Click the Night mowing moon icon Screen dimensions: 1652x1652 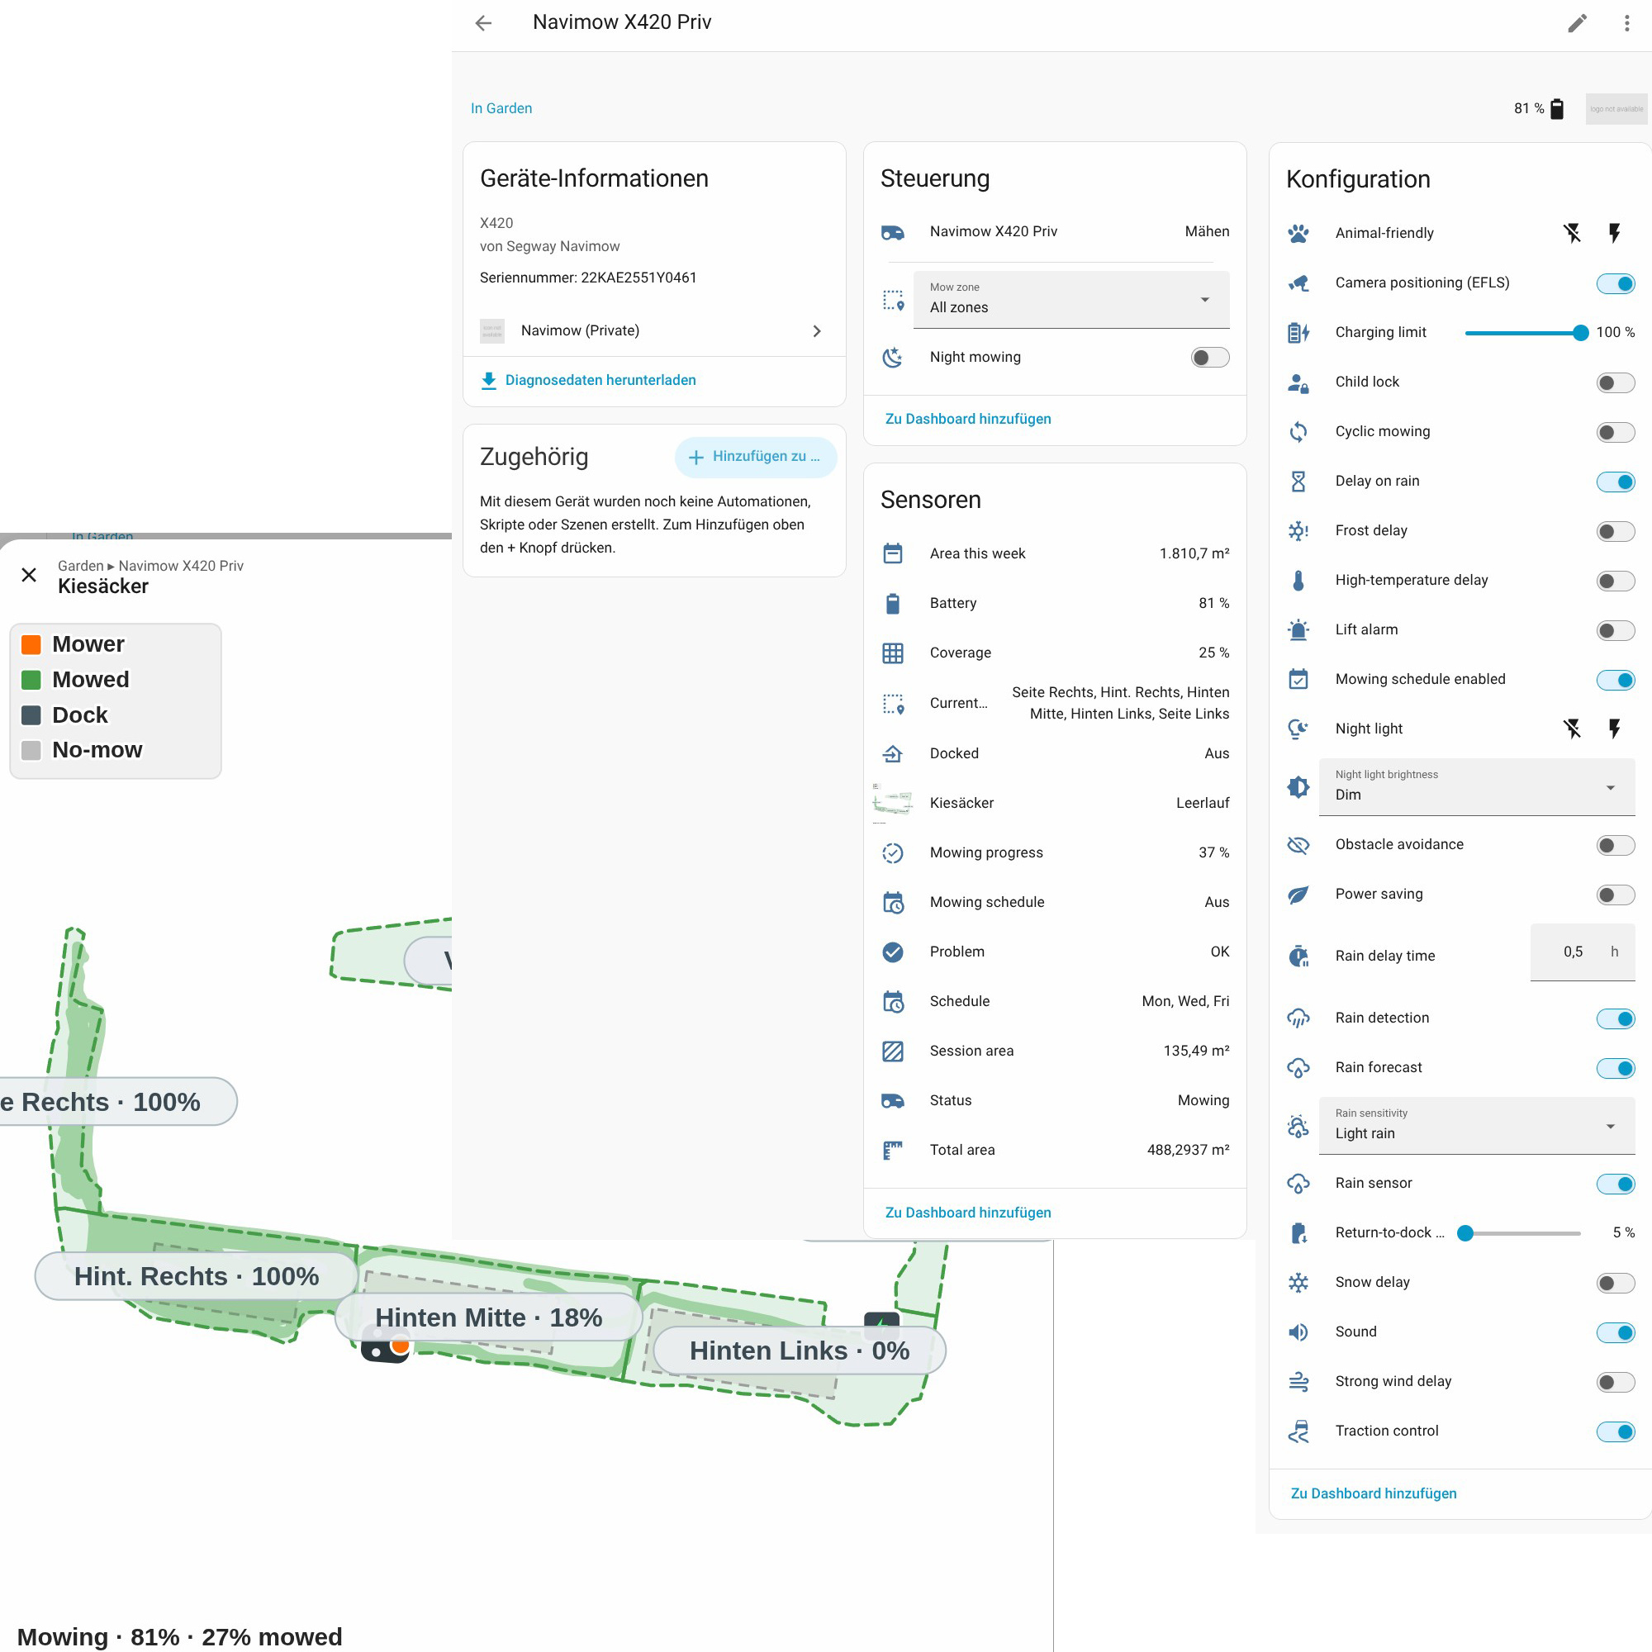(x=893, y=357)
